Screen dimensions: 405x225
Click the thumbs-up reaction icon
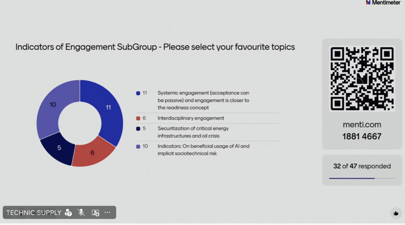pyautogui.click(x=396, y=213)
